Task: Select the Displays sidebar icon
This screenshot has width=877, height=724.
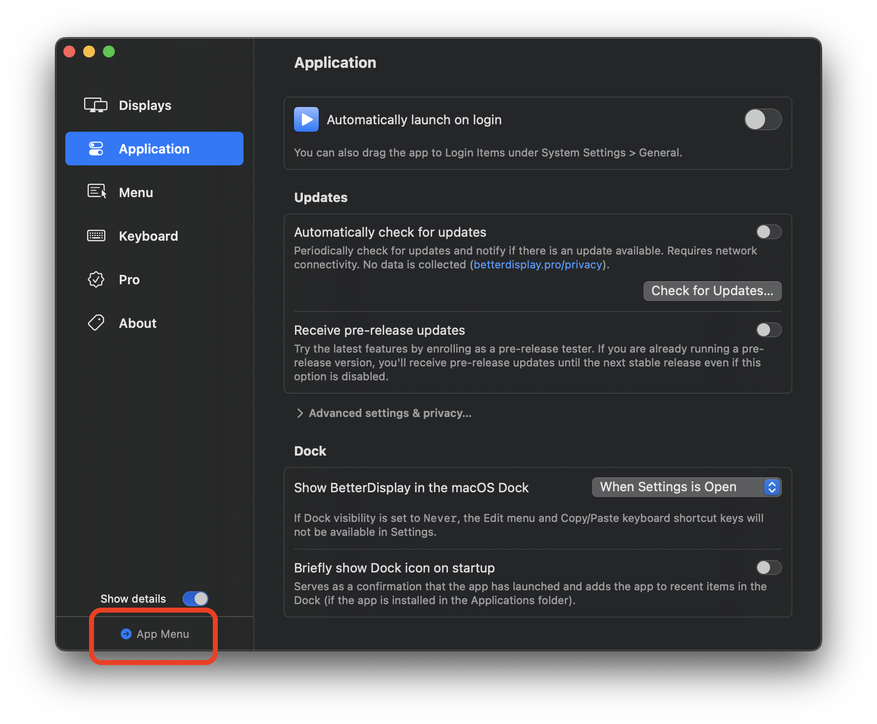Action: [96, 105]
